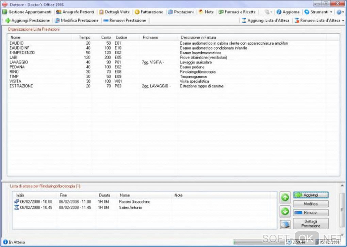Click code cell VI01

click(x=118, y=81)
